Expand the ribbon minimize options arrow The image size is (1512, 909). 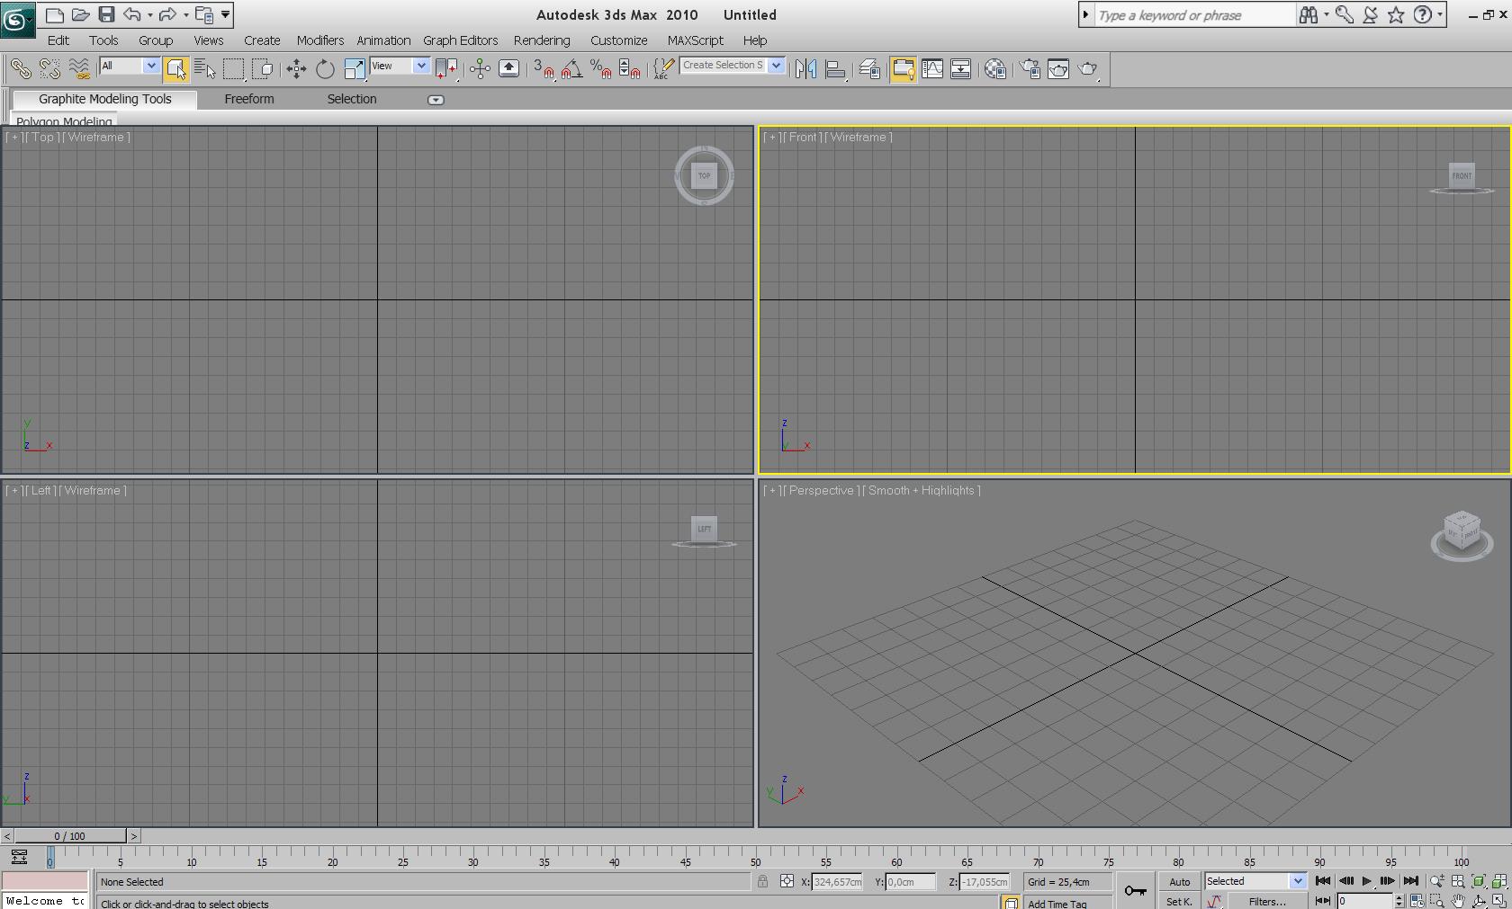(436, 100)
